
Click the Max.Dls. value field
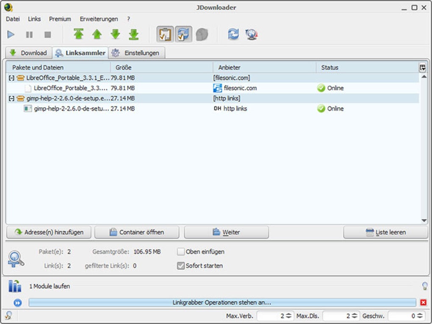[x=337, y=316]
